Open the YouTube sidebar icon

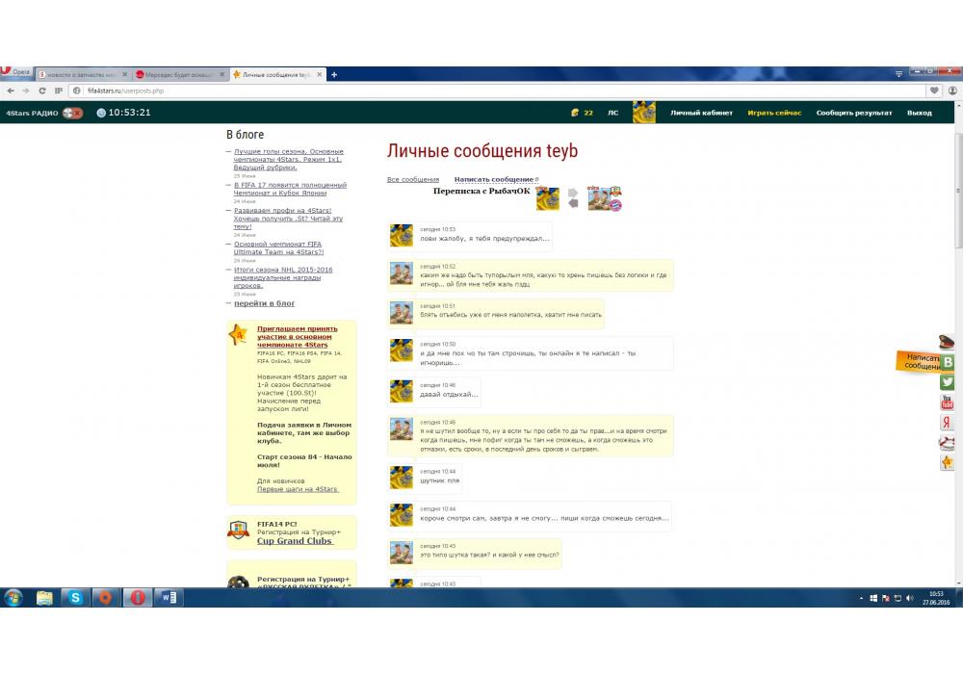(948, 402)
